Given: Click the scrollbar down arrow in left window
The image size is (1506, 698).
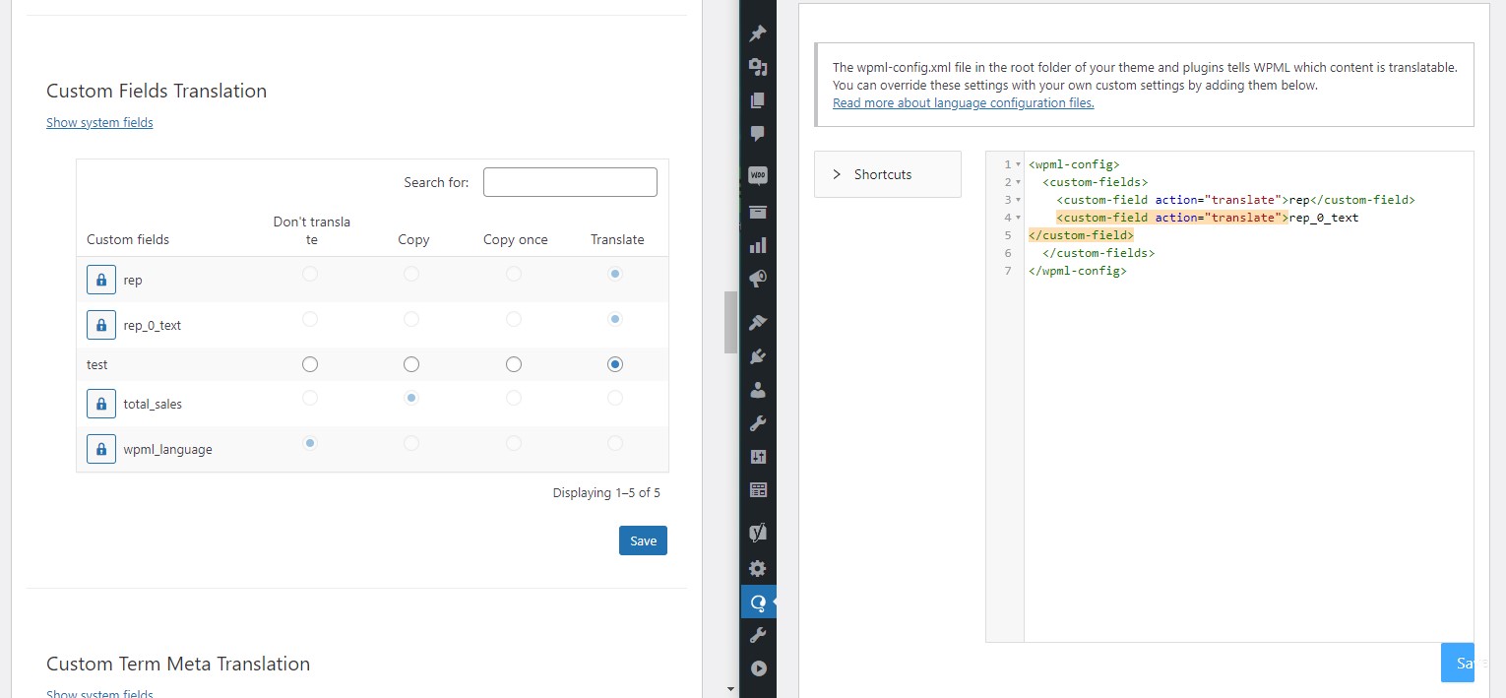Looking at the screenshot, I should point(730,688).
